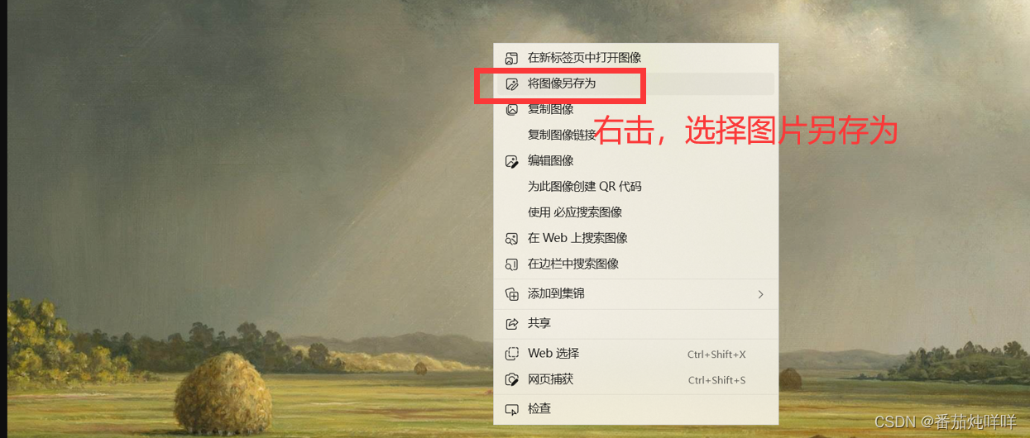This screenshot has height=438, width=1030.
Task: Select 为此图像创建 QR 代码
Action: (x=635, y=187)
